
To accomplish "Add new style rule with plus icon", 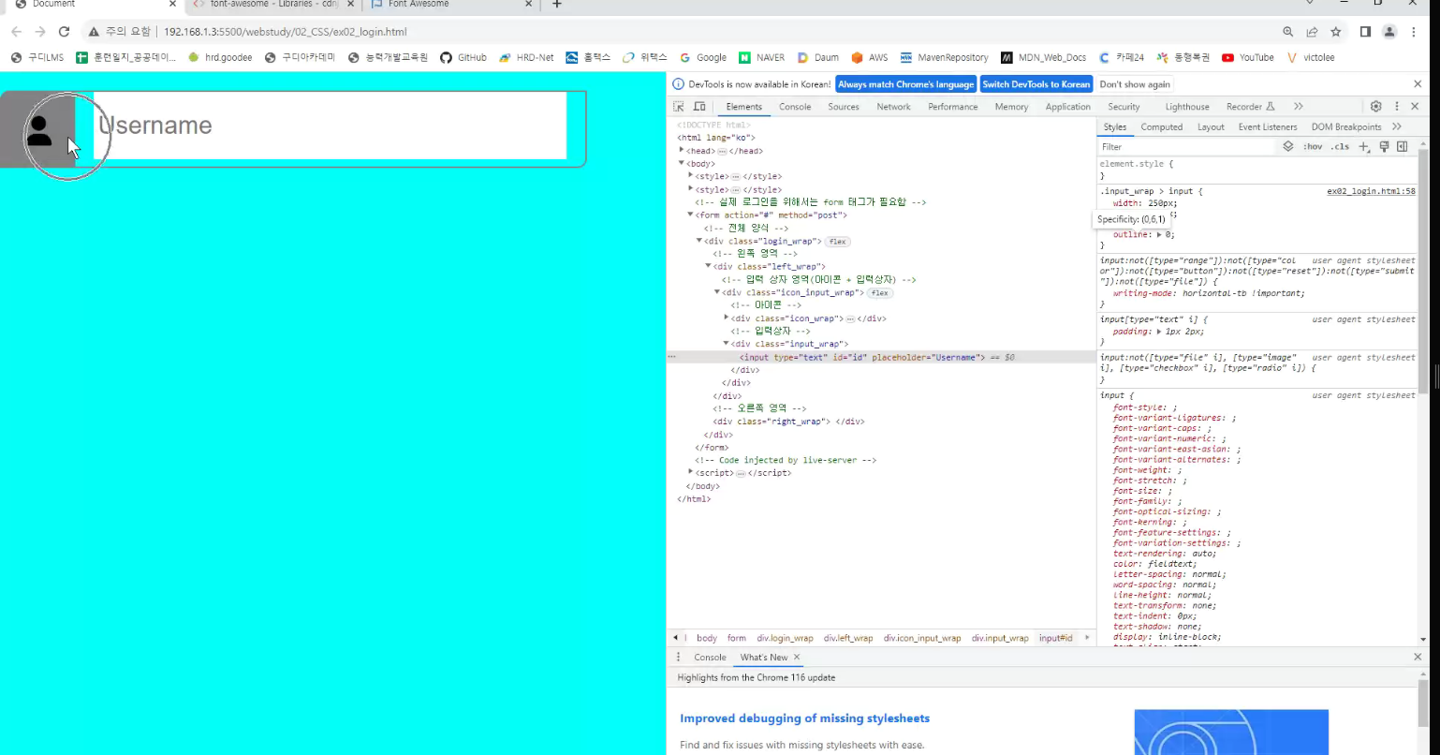I will pos(1363,146).
